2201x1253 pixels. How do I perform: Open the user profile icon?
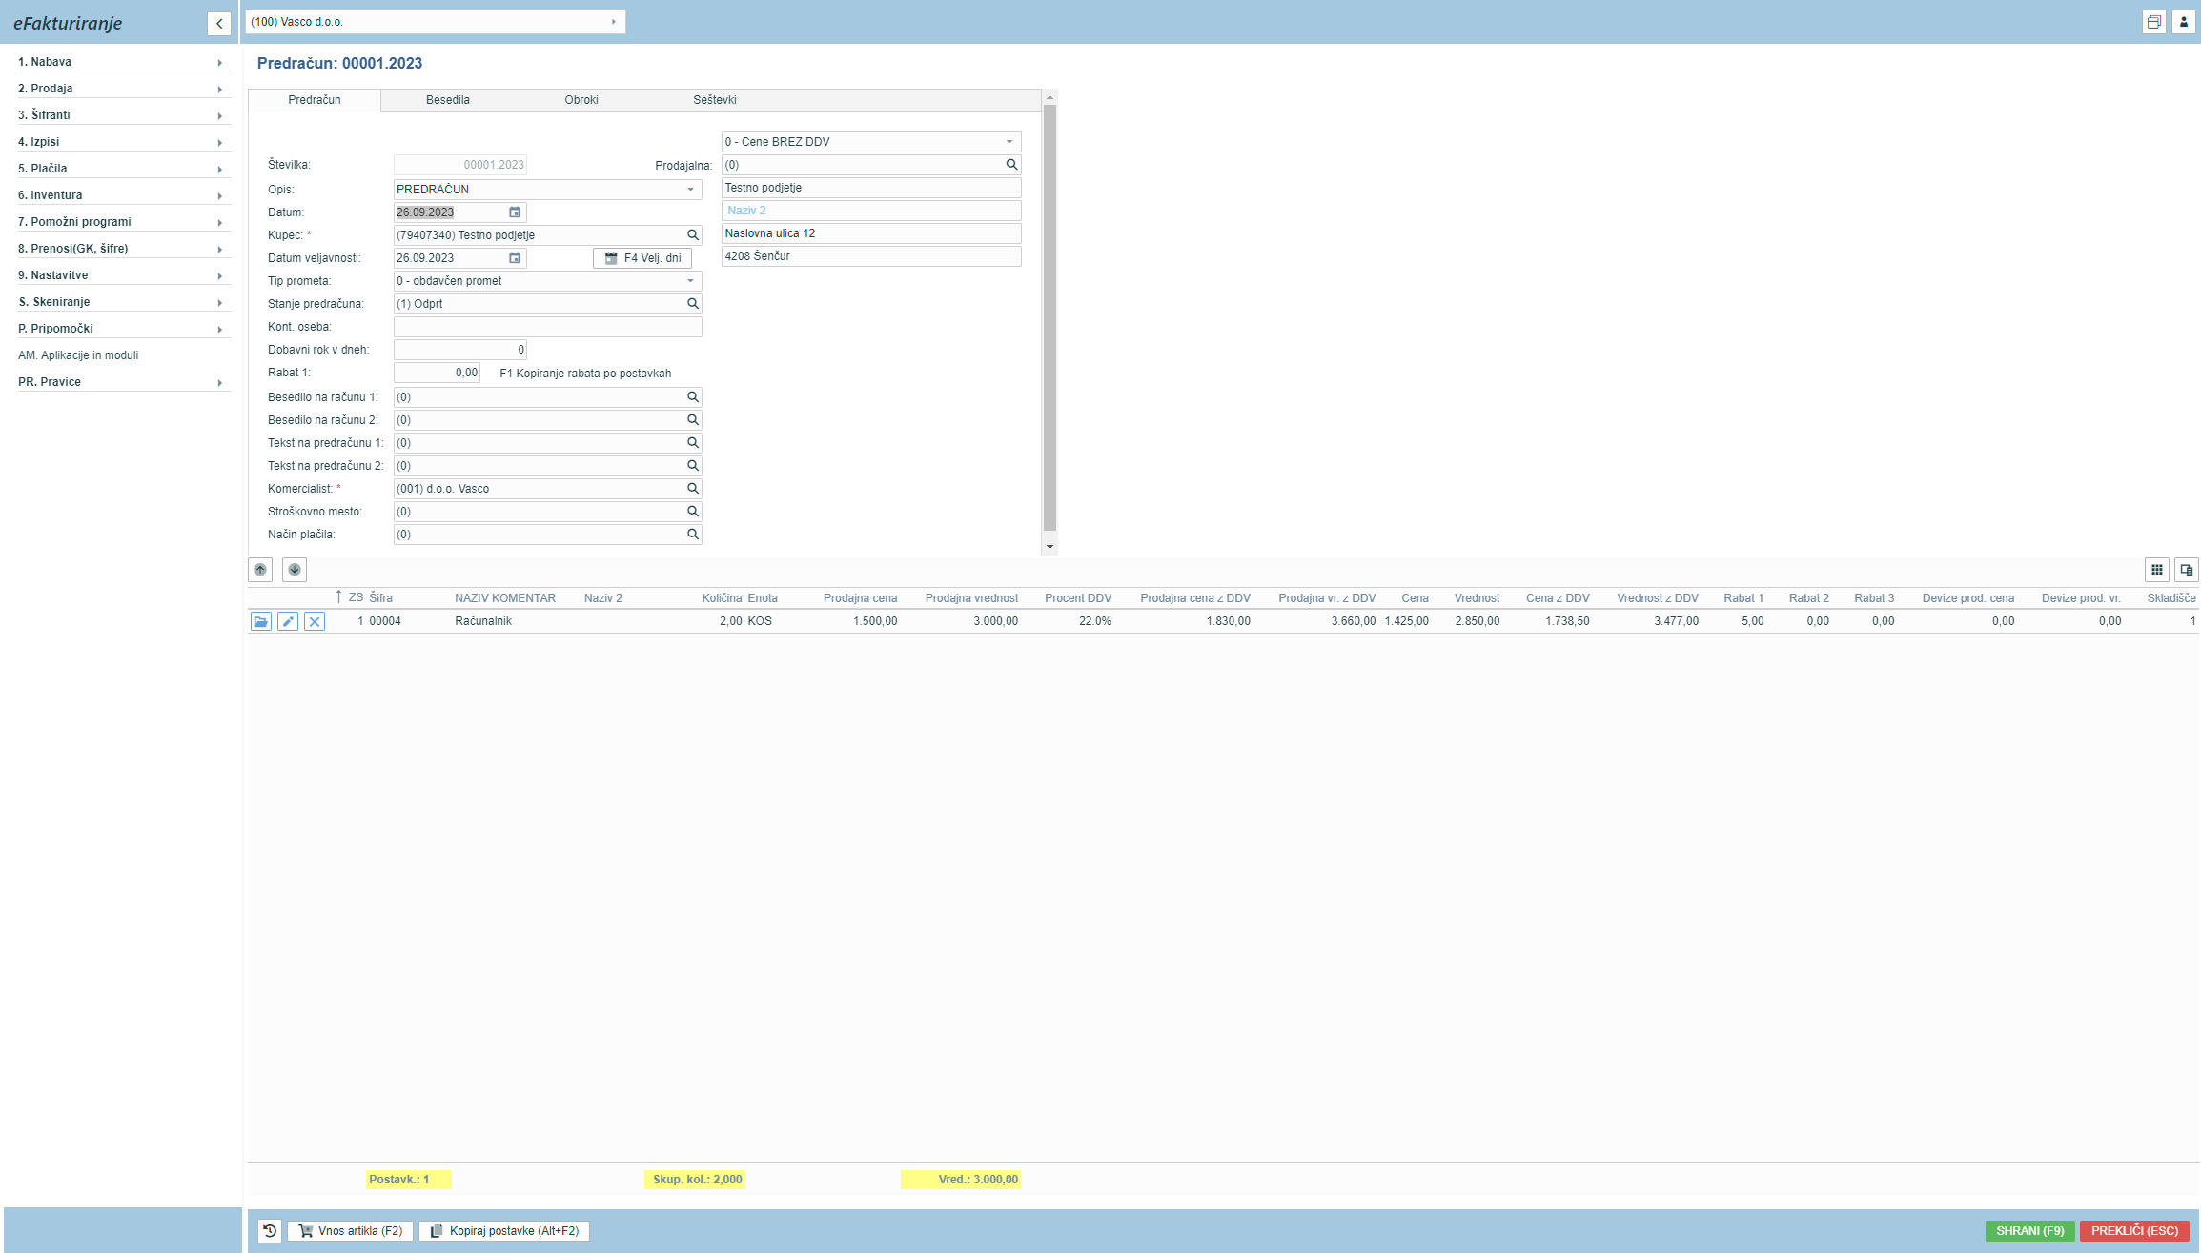tap(2183, 22)
